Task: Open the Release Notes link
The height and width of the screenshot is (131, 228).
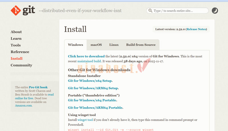Action: [x=196, y=29]
